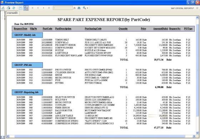Click the BALDOR MOTOR description cell
Viewport: 200px width, 139px height.
tap(64, 111)
